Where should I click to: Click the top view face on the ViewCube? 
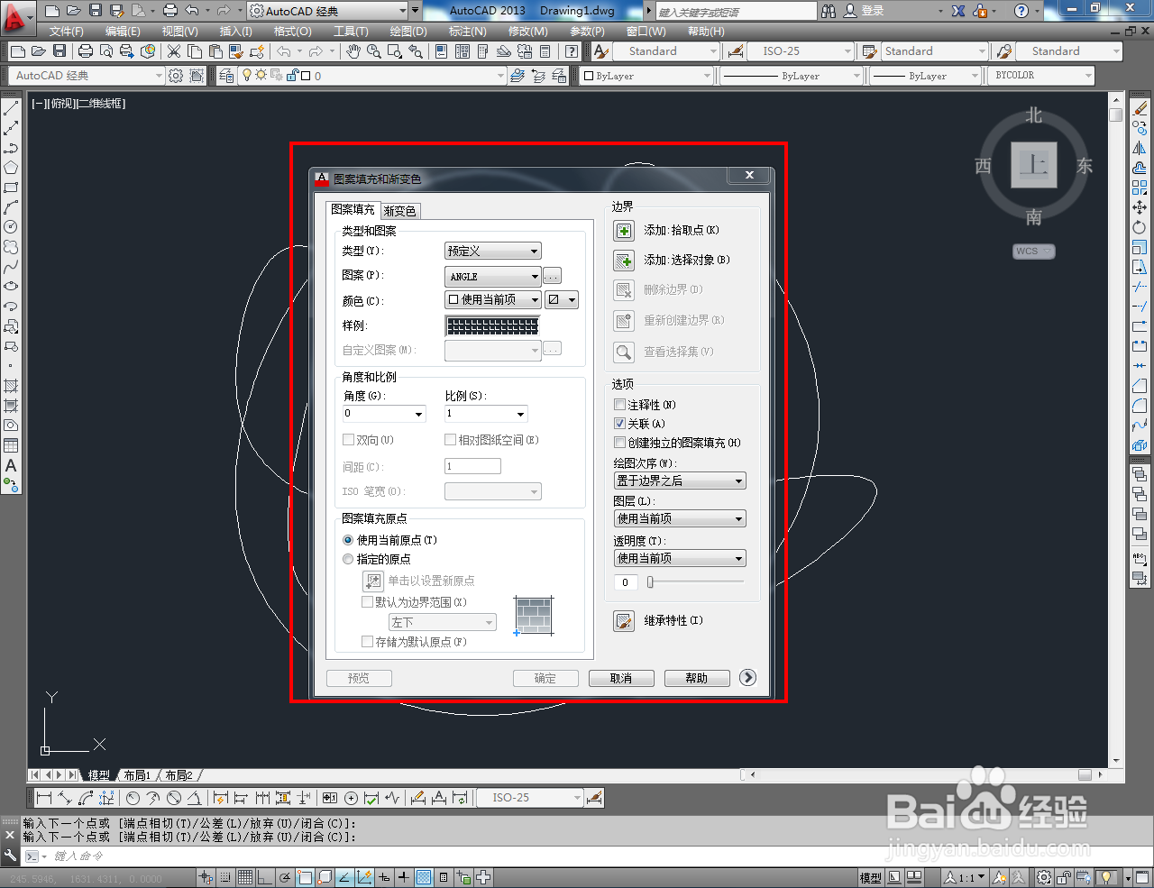(x=1034, y=165)
